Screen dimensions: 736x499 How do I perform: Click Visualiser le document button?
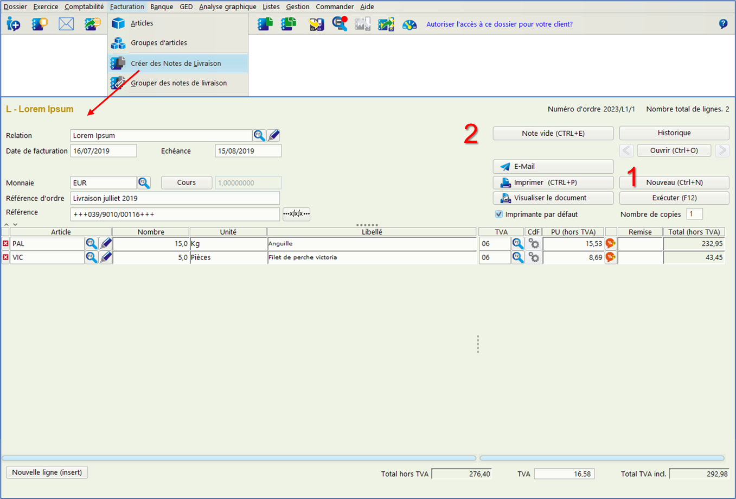[x=553, y=198]
